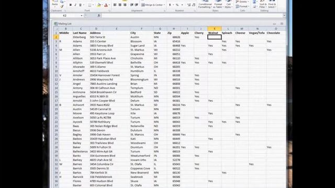Click Delete cells button
Screen dimensions: 335x188
click(x=242, y=2)
